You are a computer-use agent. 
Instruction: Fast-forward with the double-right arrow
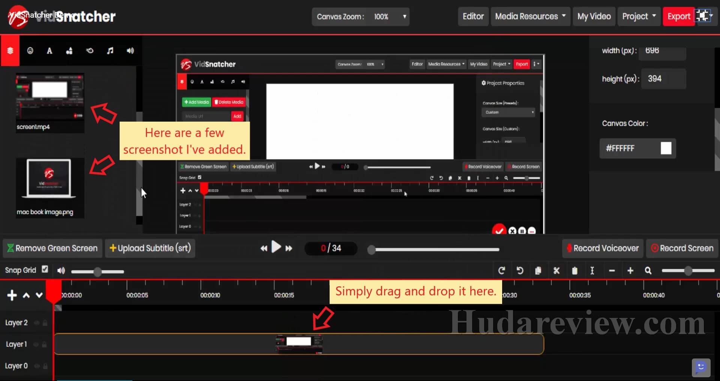click(x=289, y=248)
